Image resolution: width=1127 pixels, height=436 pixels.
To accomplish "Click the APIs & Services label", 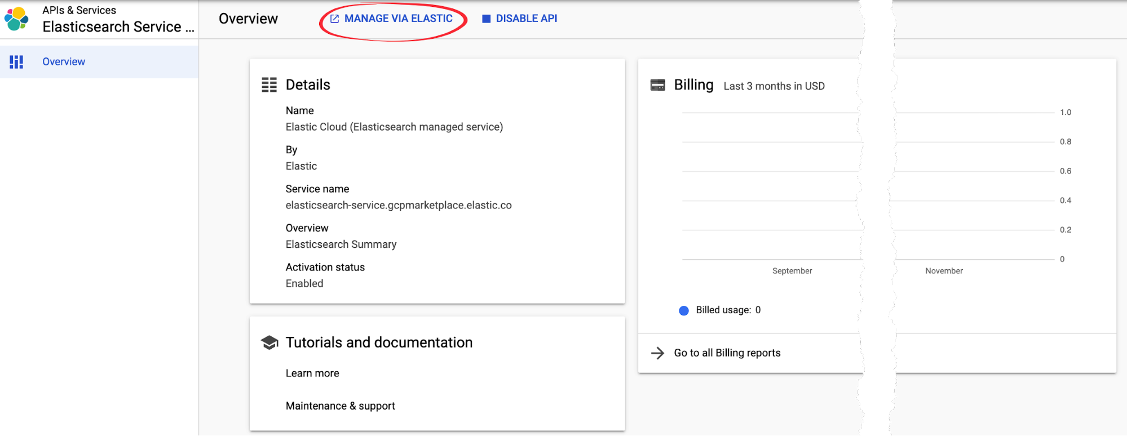I will [79, 10].
